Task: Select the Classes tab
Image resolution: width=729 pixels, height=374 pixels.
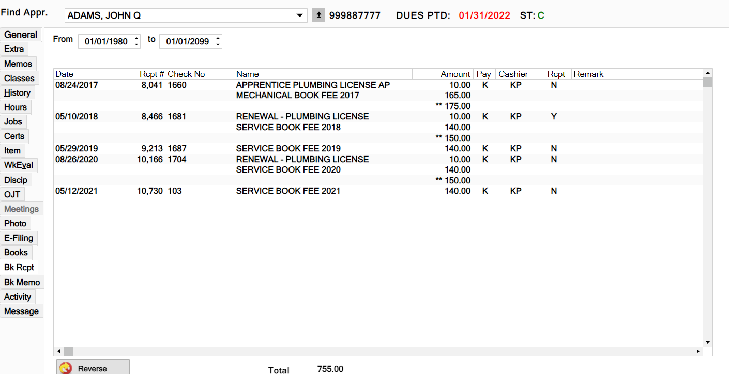Action: pyautogui.click(x=19, y=79)
